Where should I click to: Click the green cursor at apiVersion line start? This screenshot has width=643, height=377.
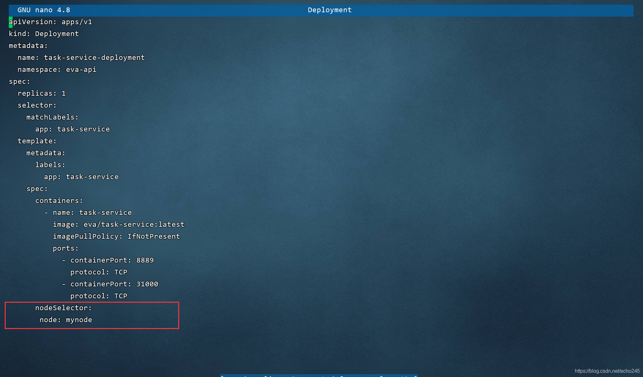pos(11,22)
